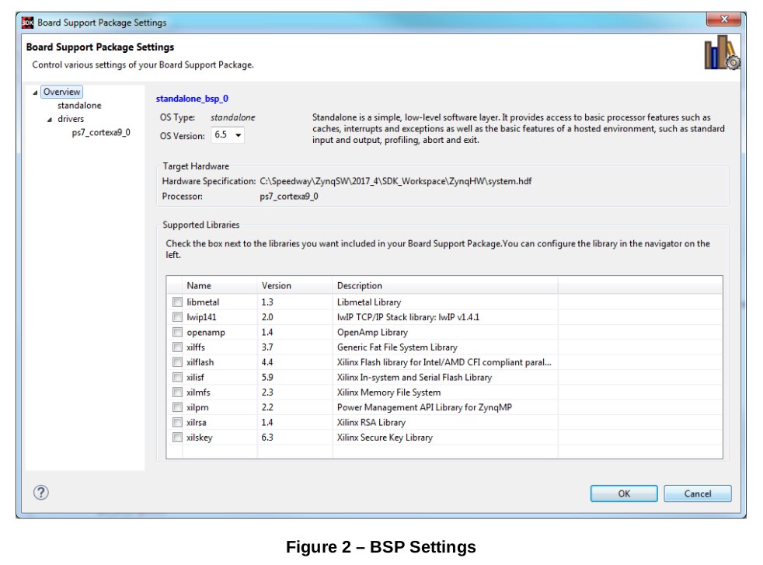Select standalone in the navigator tree

79,106
